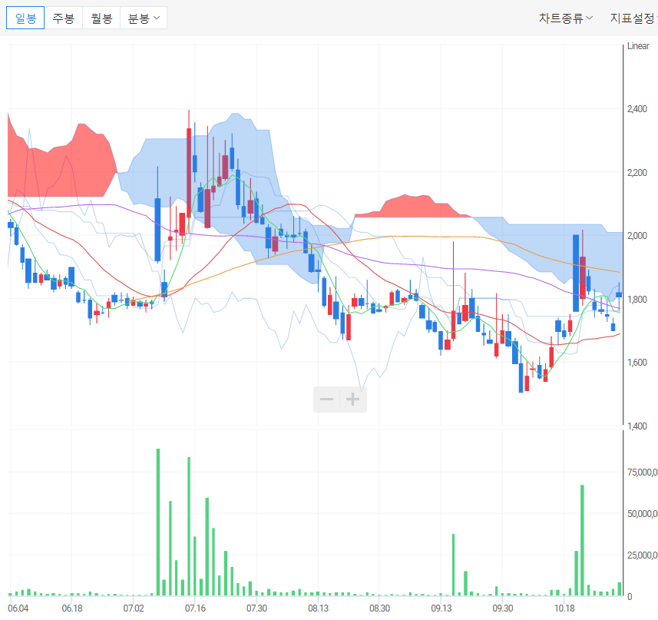Click the 09.30 date axis label
The image size is (658, 620).
[x=502, y=608]
